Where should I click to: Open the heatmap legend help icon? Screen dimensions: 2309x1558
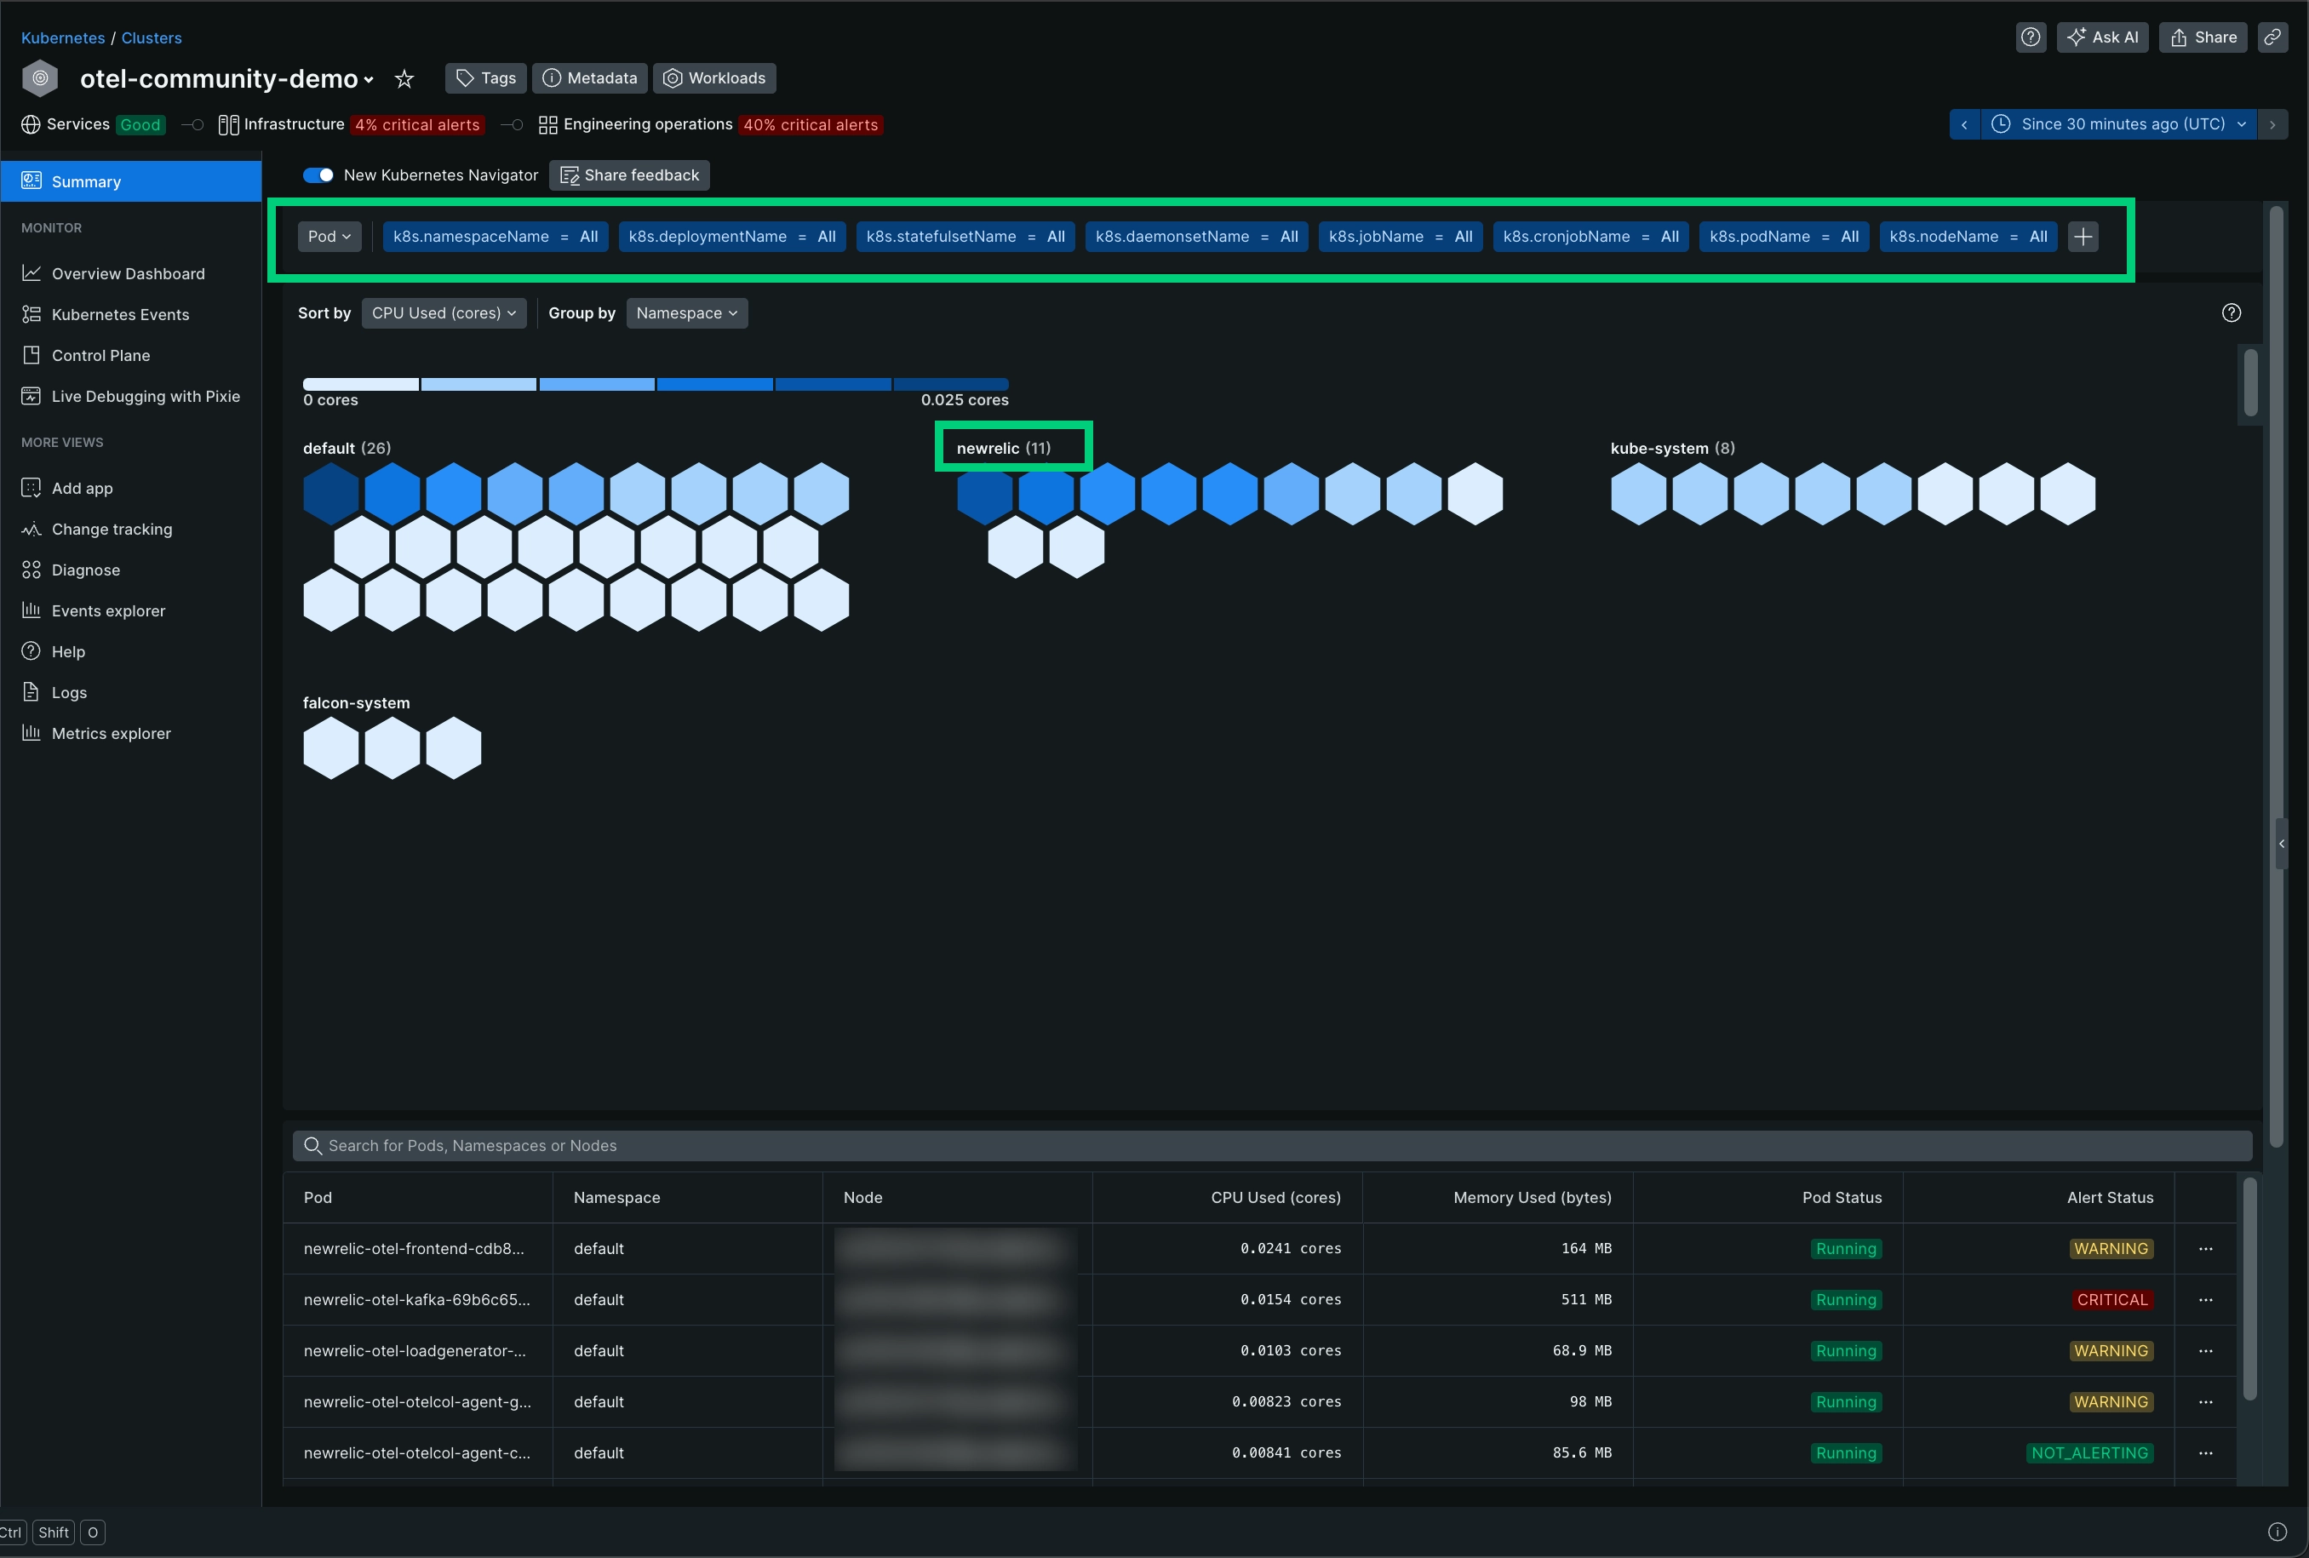coord(2231,313)
